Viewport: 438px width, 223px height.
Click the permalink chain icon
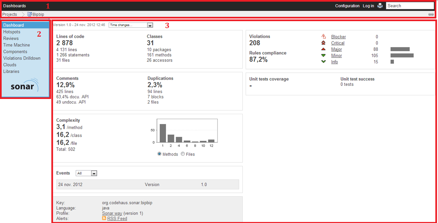tap(431, 14)
